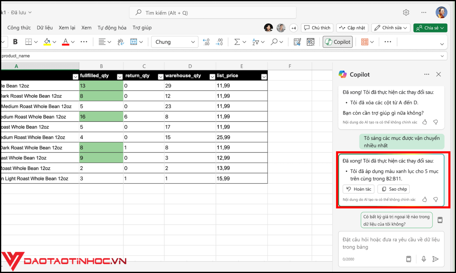
Task: Click thumbs down on latest Copilot response
Action: pyautogui.click(x=435, y=199)
